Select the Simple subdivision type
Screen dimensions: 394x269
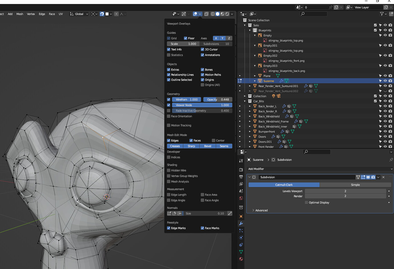355,185
